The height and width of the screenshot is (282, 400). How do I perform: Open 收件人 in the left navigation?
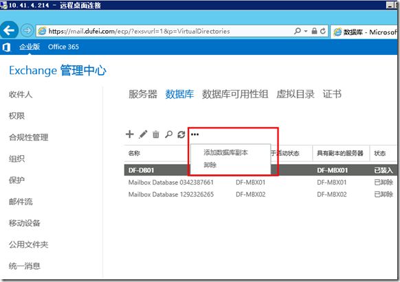pyautogui.click(x=21, y=95)
